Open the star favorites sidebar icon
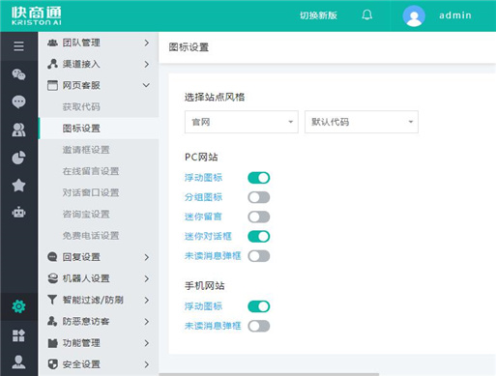The width and height of the screenshot is (496, 376). [18, 186]
